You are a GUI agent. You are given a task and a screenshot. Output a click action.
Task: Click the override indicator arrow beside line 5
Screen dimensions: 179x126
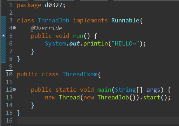point(4,36)
